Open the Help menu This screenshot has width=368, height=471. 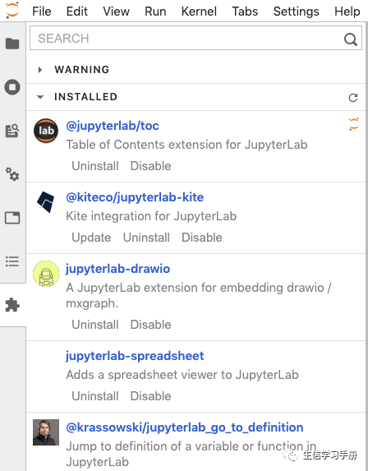(347, 12)
